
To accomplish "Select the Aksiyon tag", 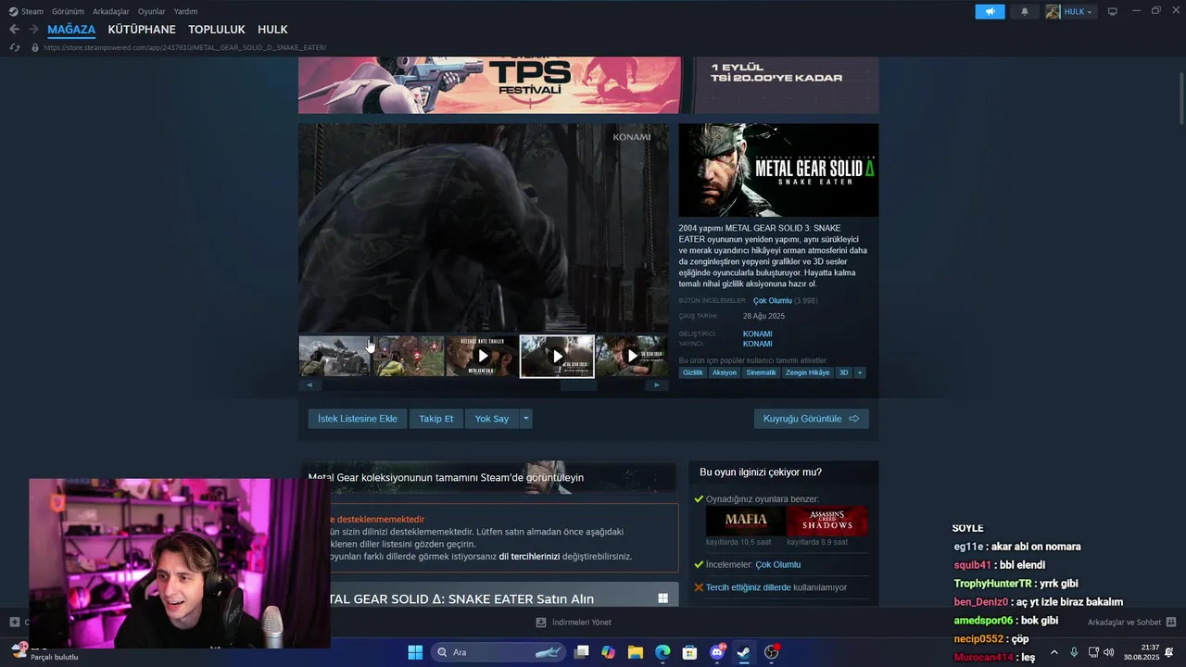I will click(725, 372).
